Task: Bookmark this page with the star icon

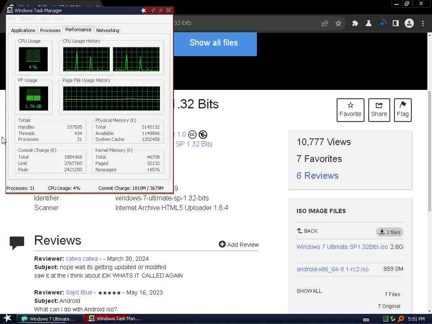Action: tap(338, 24)
